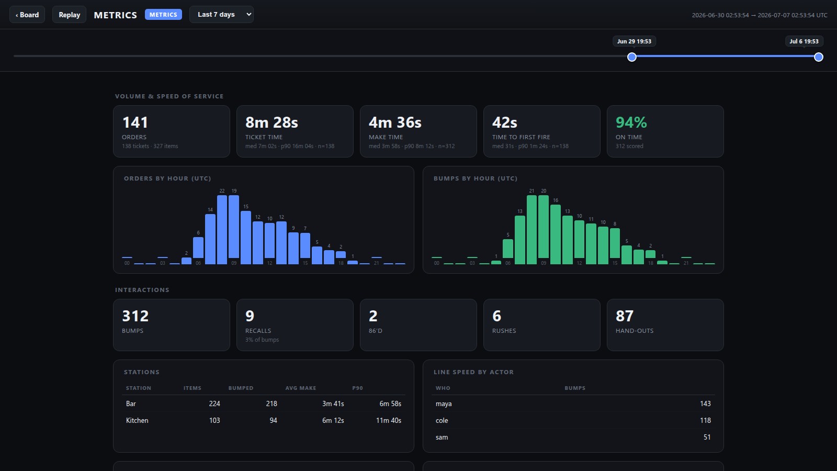Select the 312 Bumps card
The width and height of the screenshot is (837, 471).
point(172,325)
